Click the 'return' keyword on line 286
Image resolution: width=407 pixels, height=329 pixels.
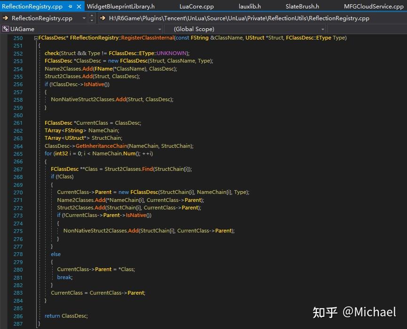tap(52, 316)
